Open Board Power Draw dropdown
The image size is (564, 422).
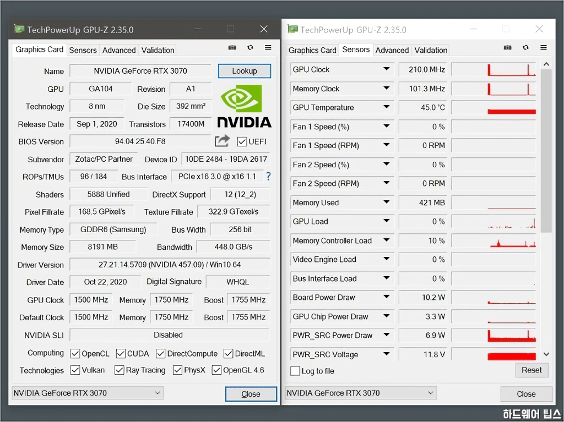click(386, 297)
